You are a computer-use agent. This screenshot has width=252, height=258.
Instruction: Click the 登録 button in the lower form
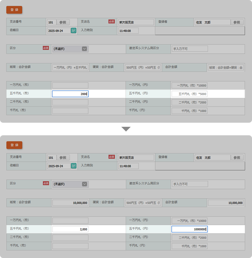(14, 145)
